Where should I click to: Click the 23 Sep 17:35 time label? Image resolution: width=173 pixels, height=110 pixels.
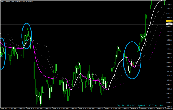click(48, 108)
